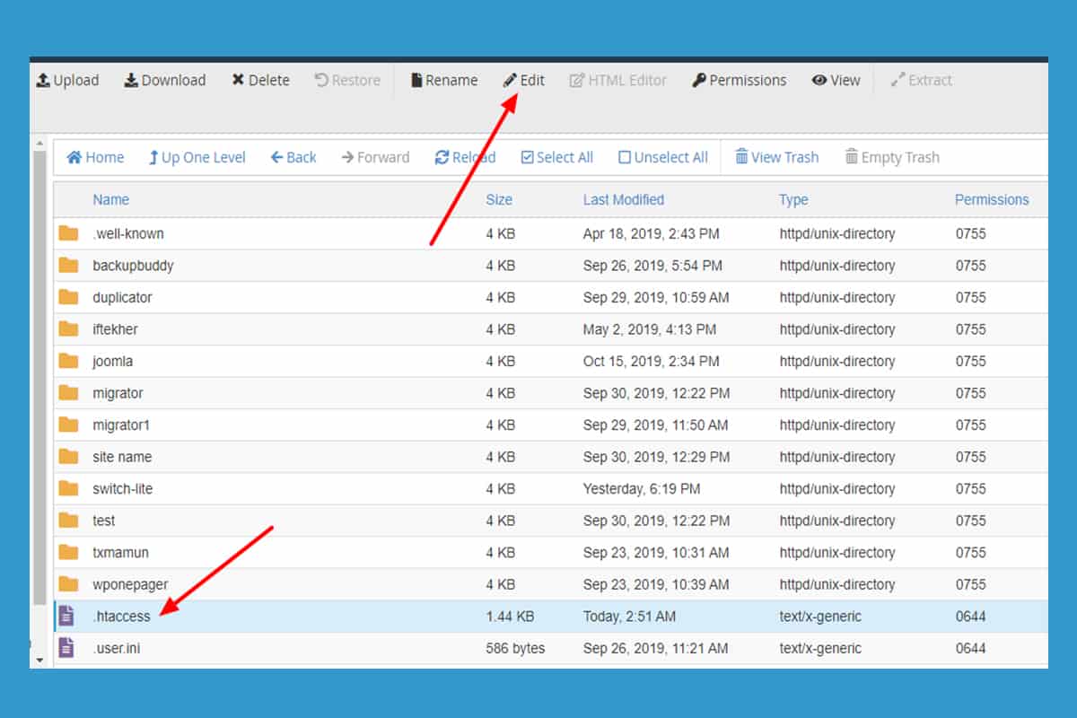Click the Unselect All checkbox
Image resolution: width=1077 pixels, height=718 pixels.
point(625,158)
